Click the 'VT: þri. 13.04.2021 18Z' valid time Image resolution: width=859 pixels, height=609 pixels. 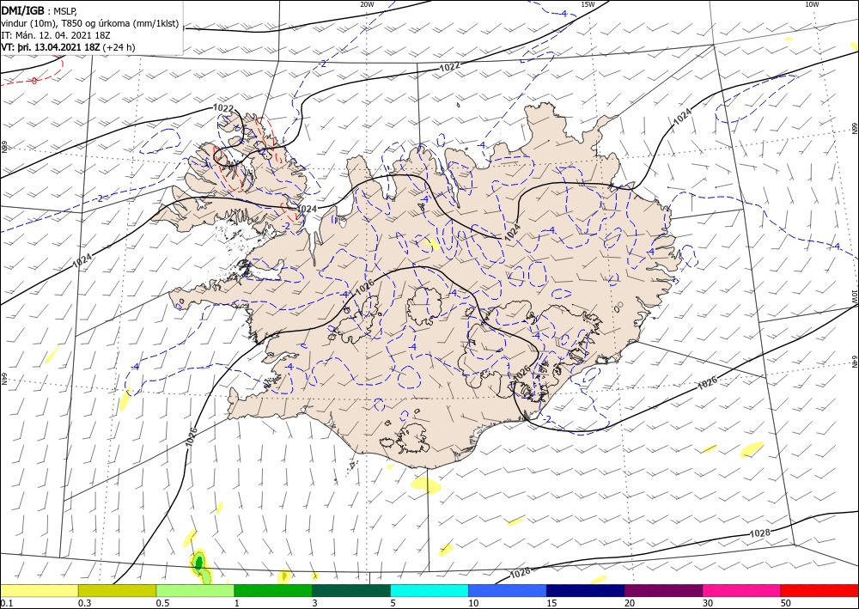coord(51,47)
